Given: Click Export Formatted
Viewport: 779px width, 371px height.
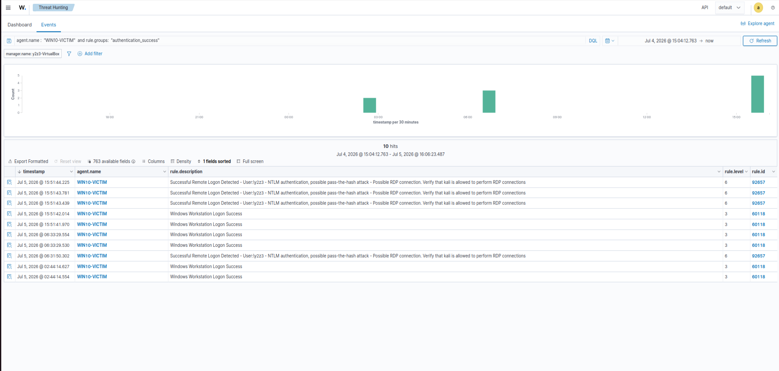Looking at the screenshot, I should [28, 162].
